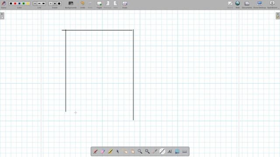
Task: Select the Interact with items hand tool
Action: click(x=125, y=151)
